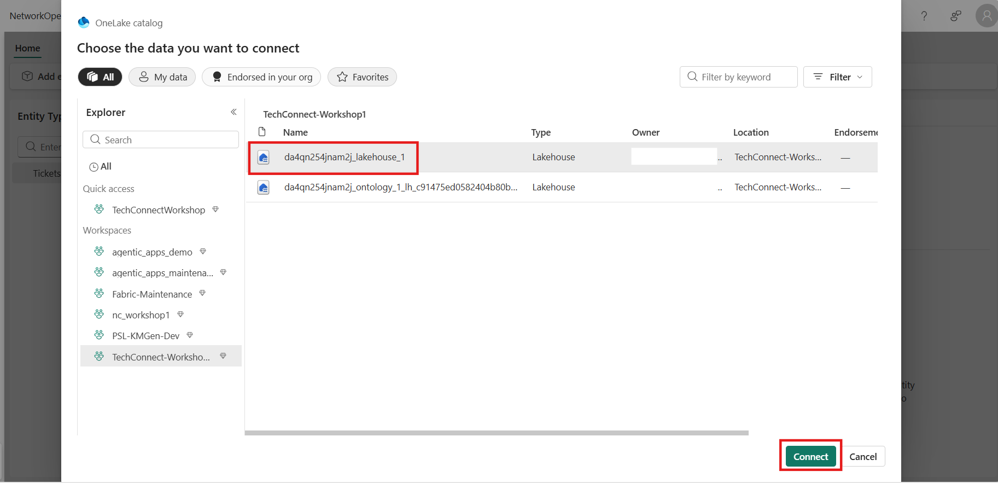Open TechConnectWorkshop under Quick access

pos(159,210)
